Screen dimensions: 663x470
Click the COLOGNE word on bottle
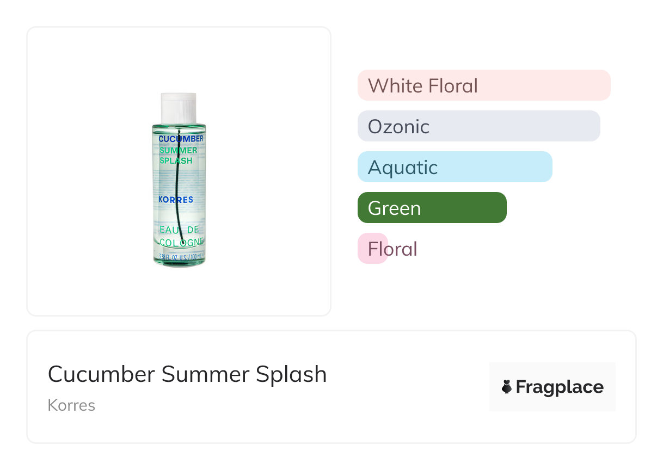pos(181,242)
